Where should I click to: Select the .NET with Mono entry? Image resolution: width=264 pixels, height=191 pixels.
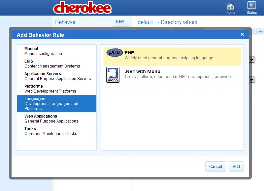(x=172, y=75)
